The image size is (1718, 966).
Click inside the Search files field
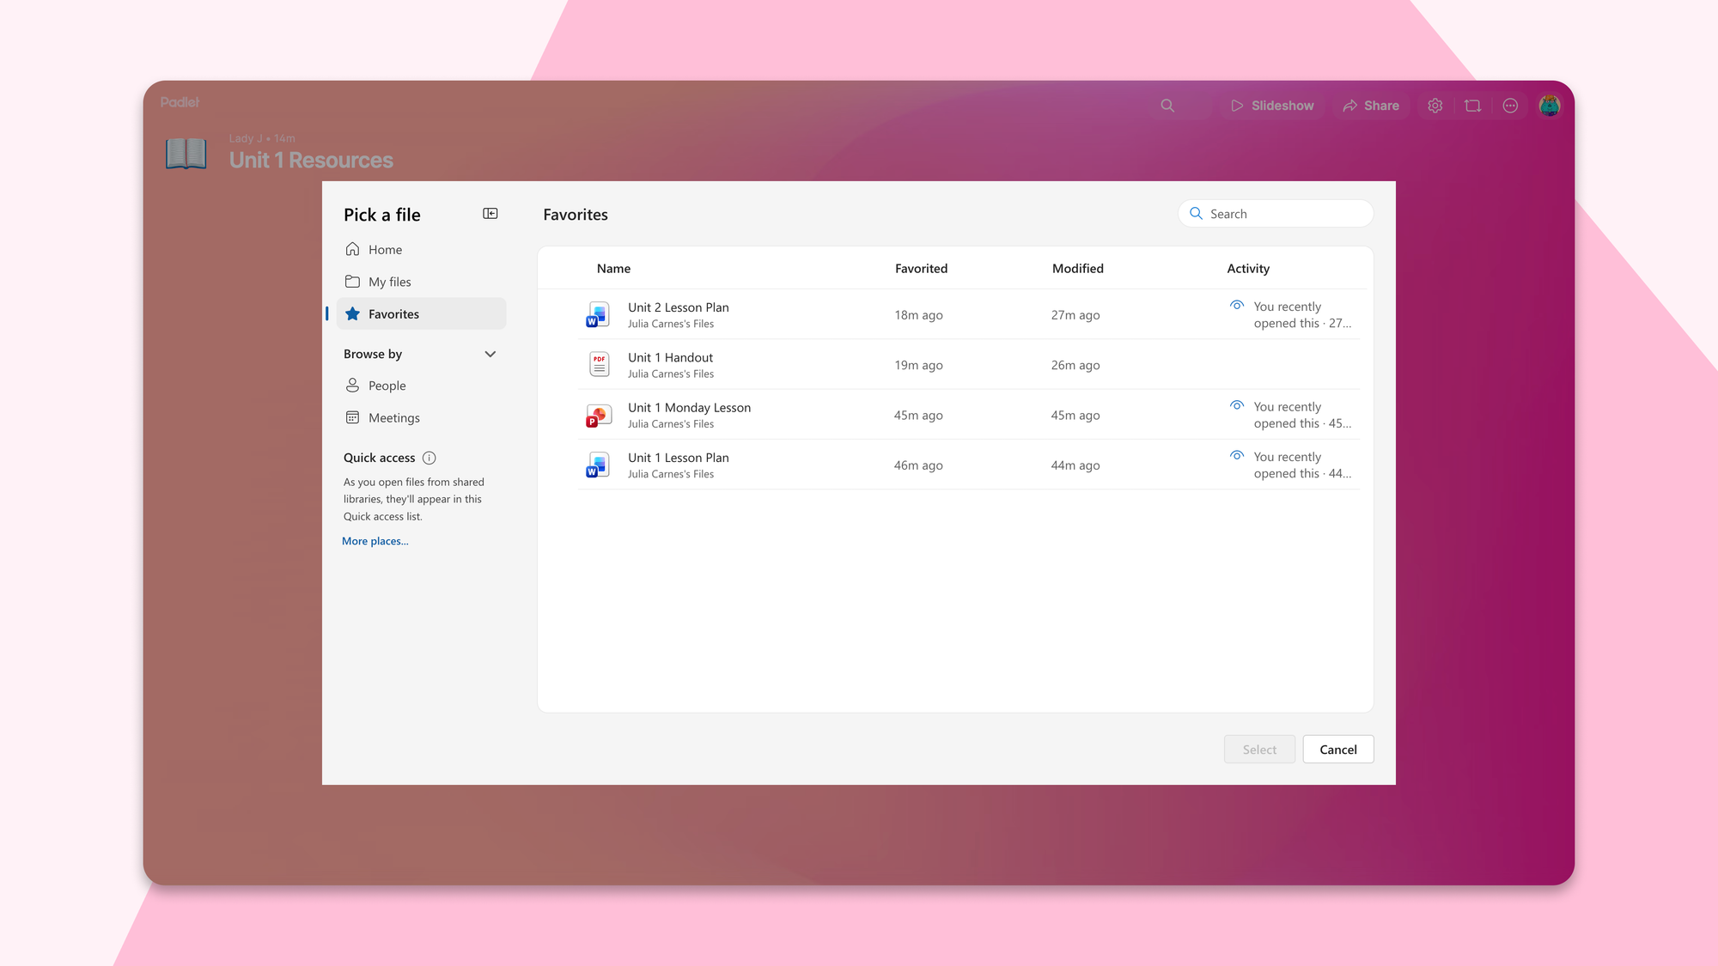click(1275, 213)
